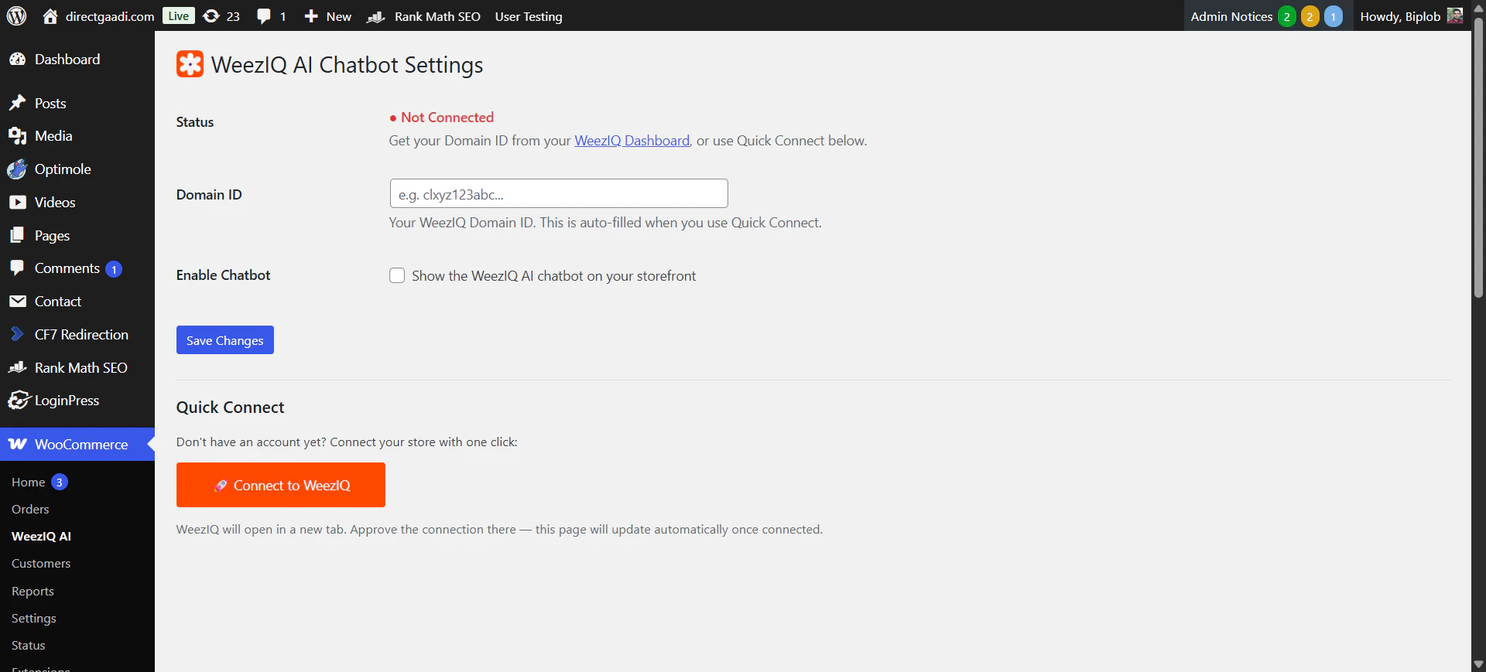1486x672 pixels.
Task: Open the WooCommerce menu item
Action: tap(77, 445)
